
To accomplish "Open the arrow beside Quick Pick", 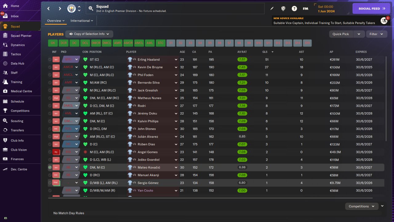I will 359,34.
